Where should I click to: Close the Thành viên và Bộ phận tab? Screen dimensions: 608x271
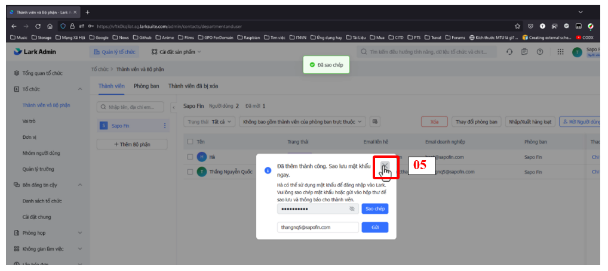pyautogui.click(x=75, y=13)
